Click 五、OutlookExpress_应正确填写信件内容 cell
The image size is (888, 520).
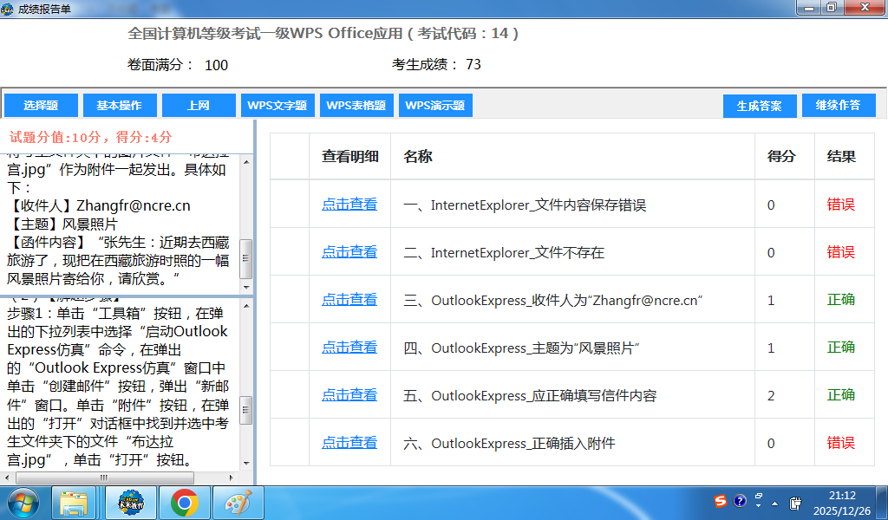point(572,395)
